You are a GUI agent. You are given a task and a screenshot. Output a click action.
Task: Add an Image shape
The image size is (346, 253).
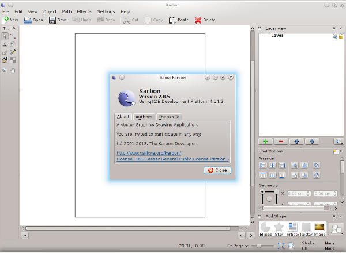(319, 229)
